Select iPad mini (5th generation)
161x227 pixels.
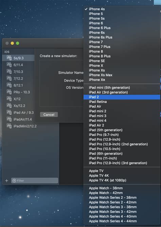(122, 87)
